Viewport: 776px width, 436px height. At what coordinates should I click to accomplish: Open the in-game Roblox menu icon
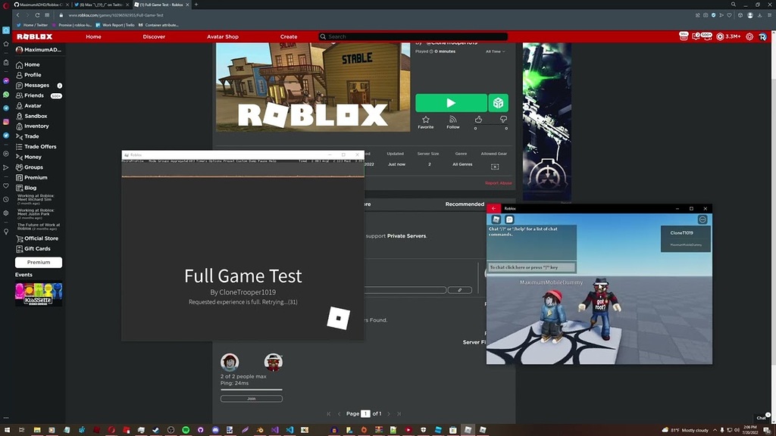496,220
